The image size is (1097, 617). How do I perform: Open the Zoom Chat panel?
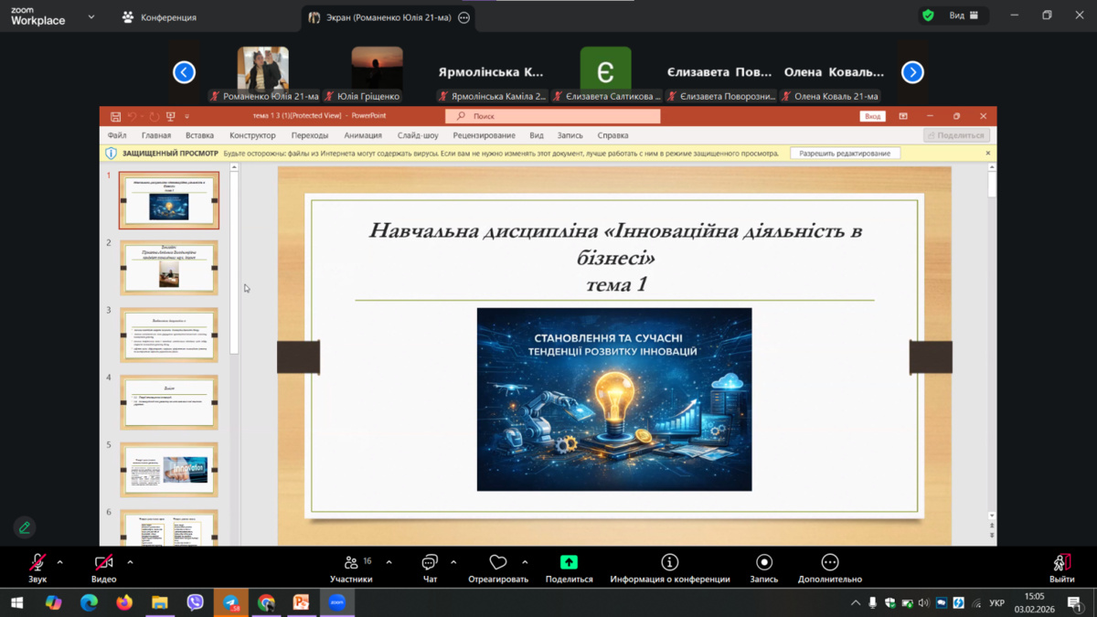coord(430,563)
